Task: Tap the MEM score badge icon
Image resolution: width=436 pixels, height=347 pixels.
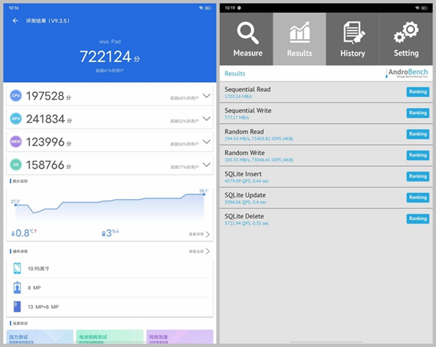Action: point(16,142)
